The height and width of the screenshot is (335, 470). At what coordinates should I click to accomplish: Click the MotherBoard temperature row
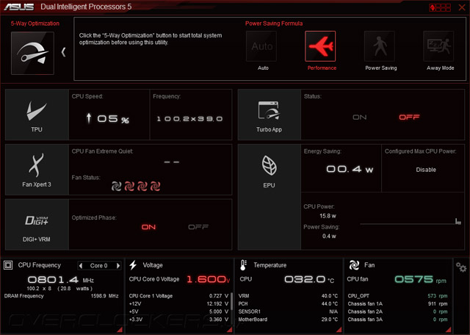[288, 320]
